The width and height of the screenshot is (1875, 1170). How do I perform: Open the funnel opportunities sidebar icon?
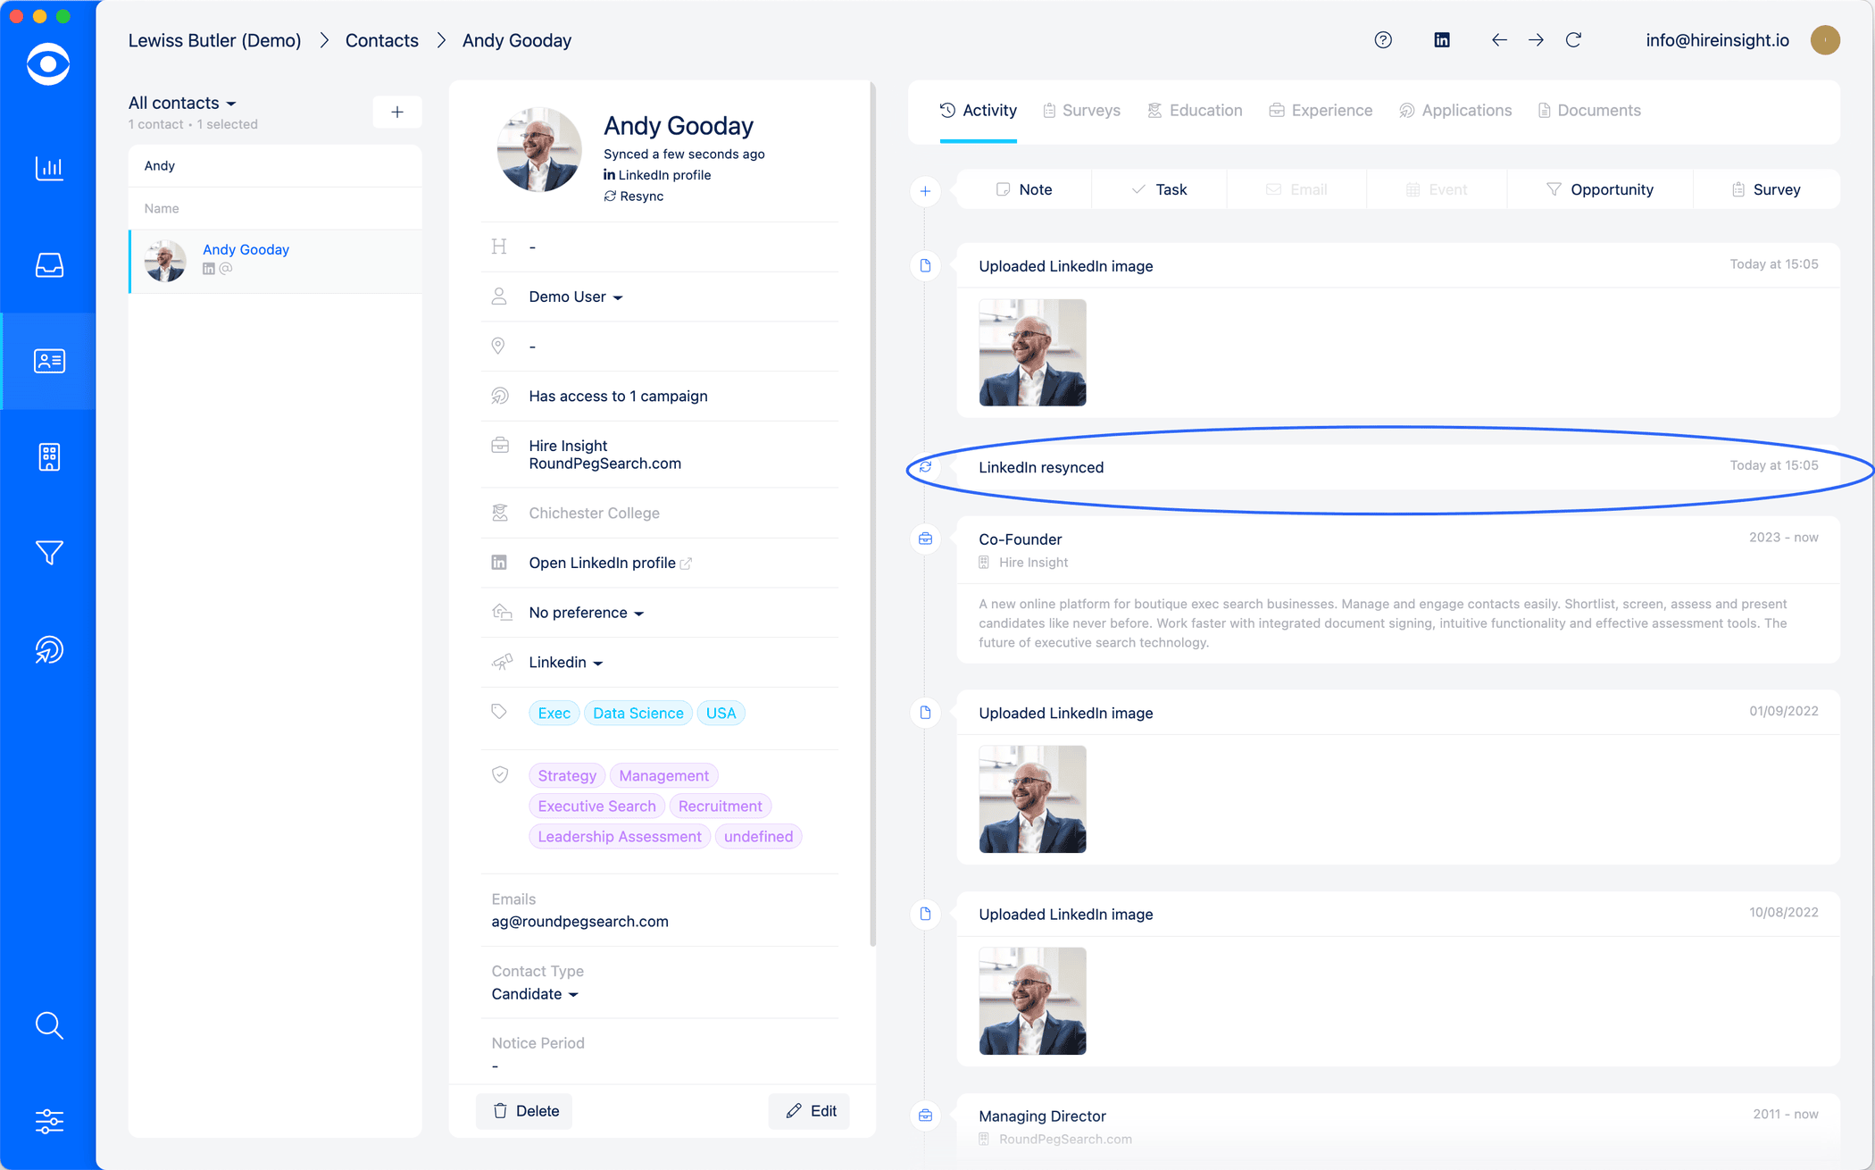pos(49,553)
